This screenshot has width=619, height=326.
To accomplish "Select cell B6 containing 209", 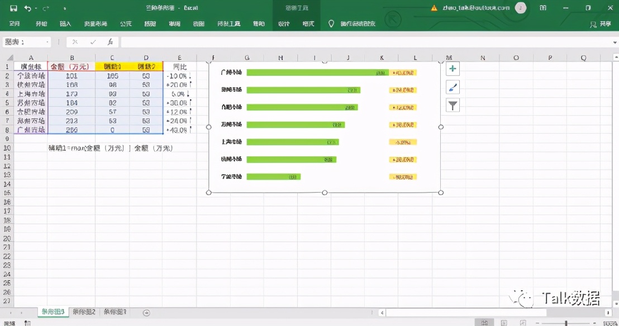I will 72,112.
